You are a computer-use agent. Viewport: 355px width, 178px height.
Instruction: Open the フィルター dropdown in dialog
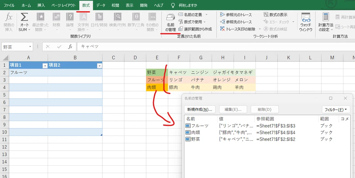coord(336,110)
